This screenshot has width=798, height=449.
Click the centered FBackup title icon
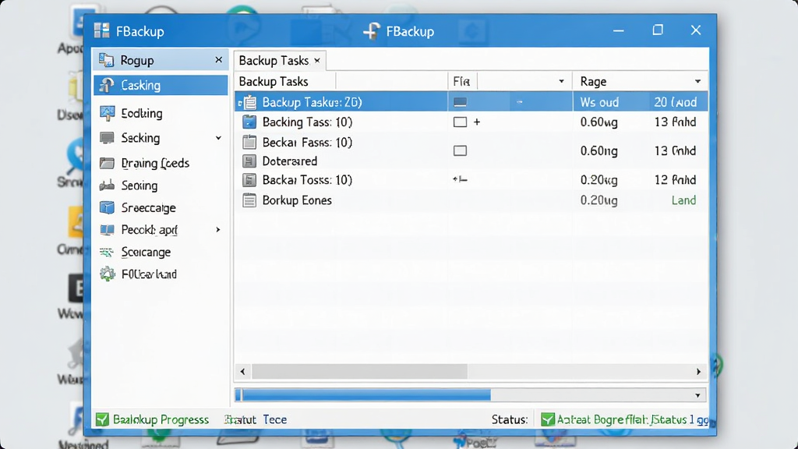372,31
